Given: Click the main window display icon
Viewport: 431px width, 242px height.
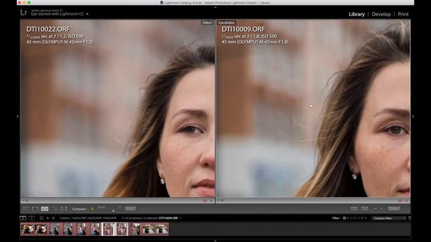Looking at the screenshot, I should click(x=23, y=218).
